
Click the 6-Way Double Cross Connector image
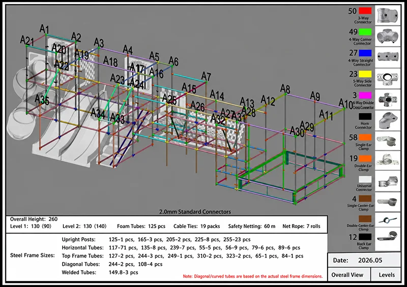point(388,100)
